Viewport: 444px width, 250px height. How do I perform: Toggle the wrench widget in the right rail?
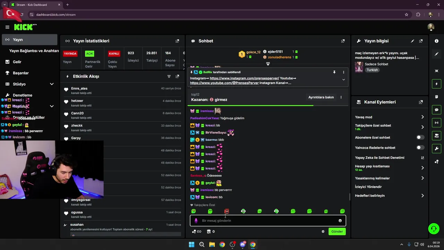click(436, 149)
